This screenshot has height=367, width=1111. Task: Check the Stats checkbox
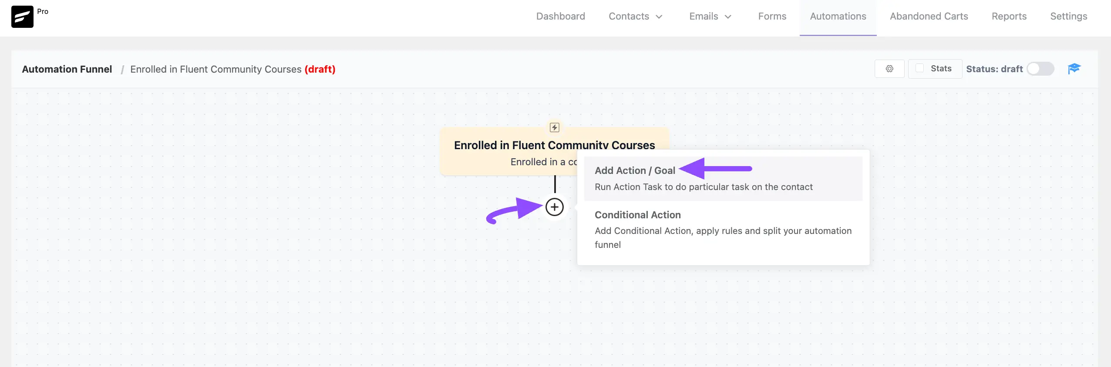(x=919, y=68)
